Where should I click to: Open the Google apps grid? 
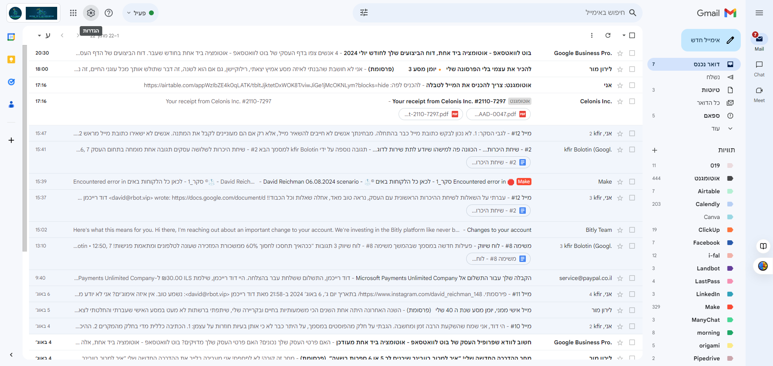point(73,13)
